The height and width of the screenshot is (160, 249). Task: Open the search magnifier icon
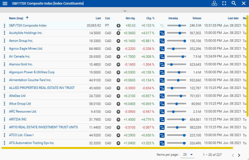click(234, 3)
